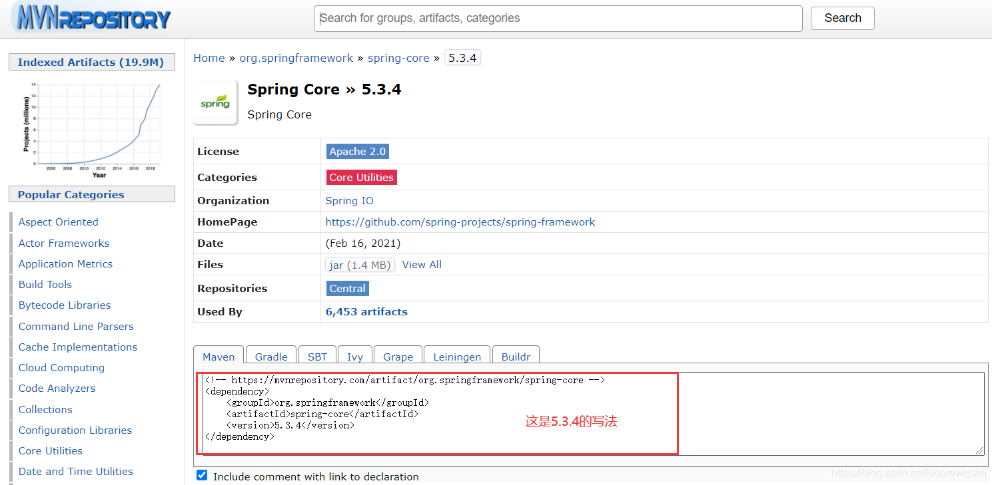Switch to the Gradle tab
The image size is (992, 485).
coord(271,357)
